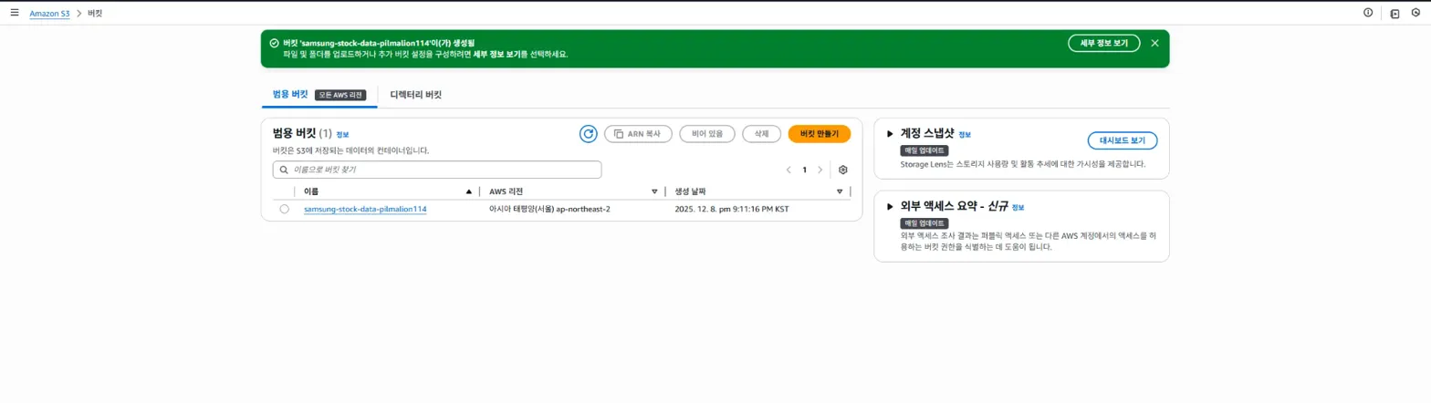Image resolution: width=1431 pixels, height=403 pixels.
Task: Click the 삭제 button
Action: [x=761, y=134]
